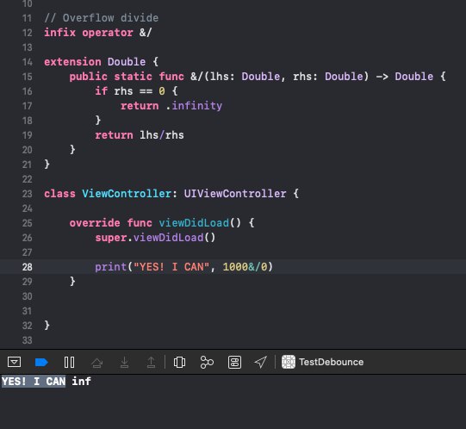Open the Environment Overrides icon
This screenshot has height=429, width=466.
[234, 362]
